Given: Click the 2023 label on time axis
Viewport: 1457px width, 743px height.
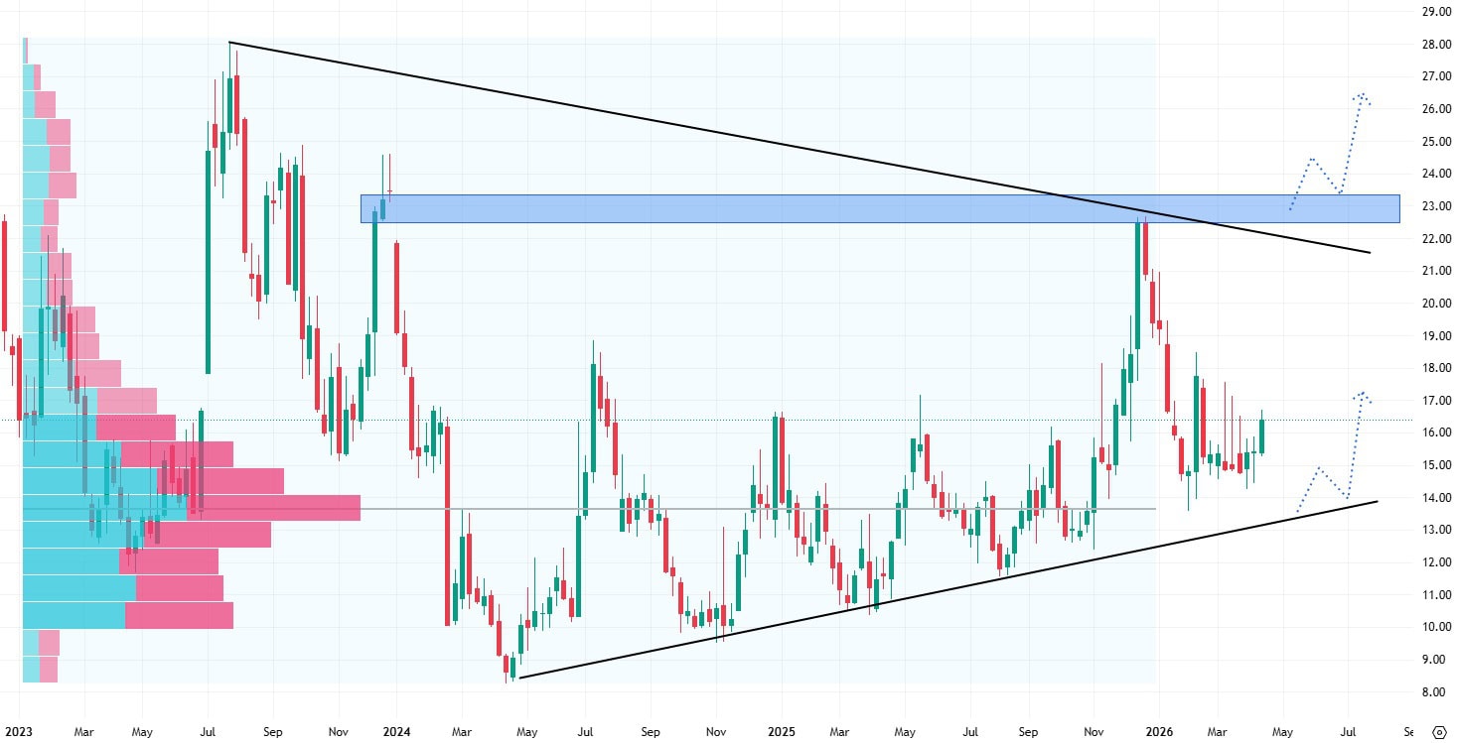Looking at the screenshot, I should [18, 732].
